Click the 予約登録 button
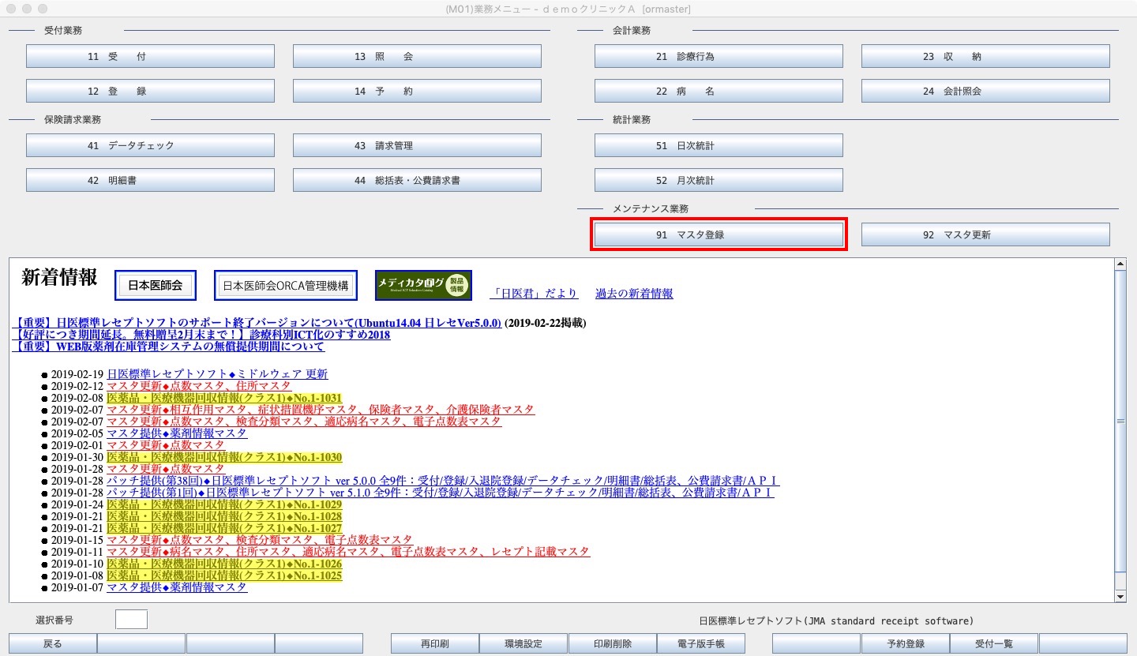Image resolution: width=1137 pixels, height=656 pixels. 905,643
